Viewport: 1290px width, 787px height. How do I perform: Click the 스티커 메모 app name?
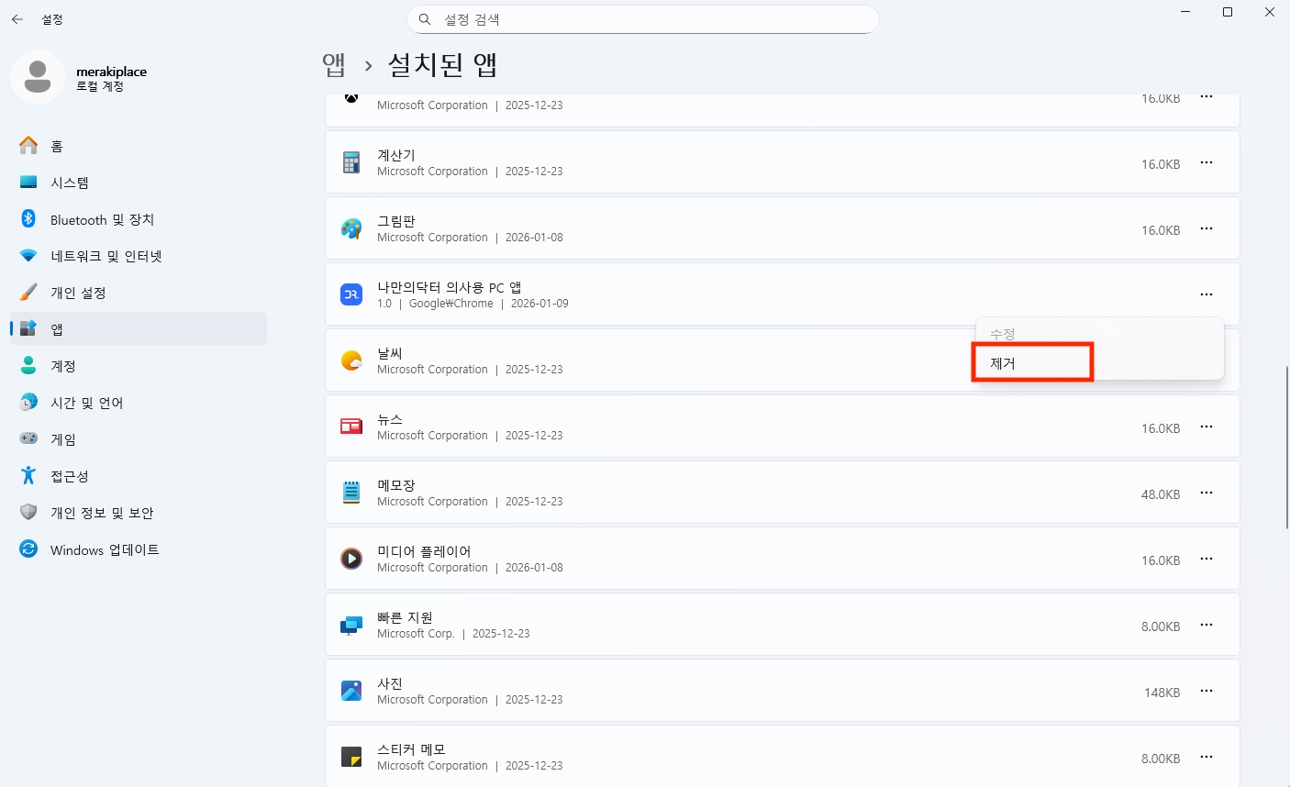[x=411, y=749]
